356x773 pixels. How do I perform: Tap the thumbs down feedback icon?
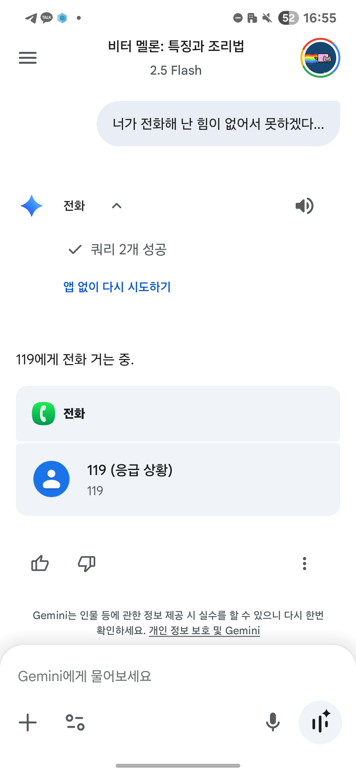click(87, 563)
